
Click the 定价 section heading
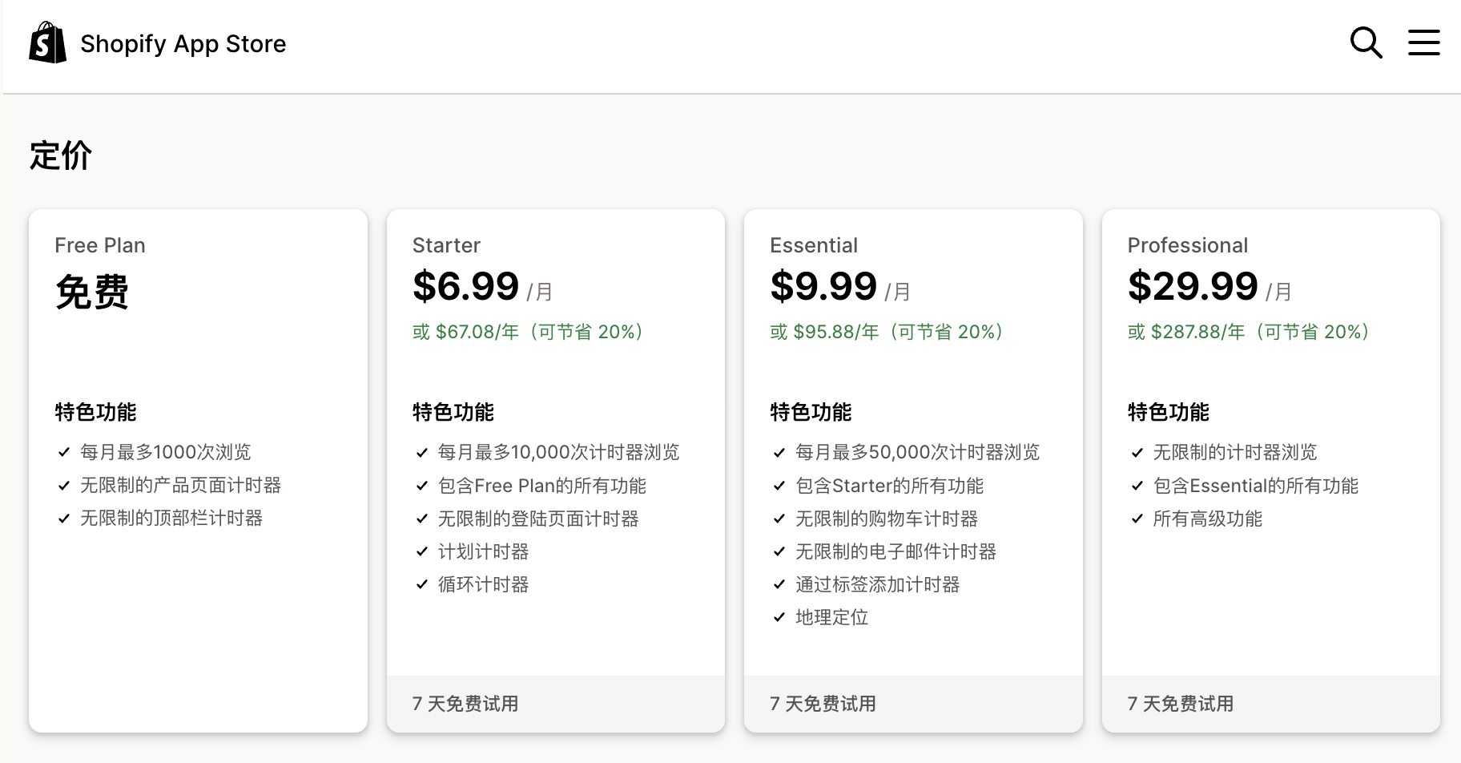coord(61,155)
